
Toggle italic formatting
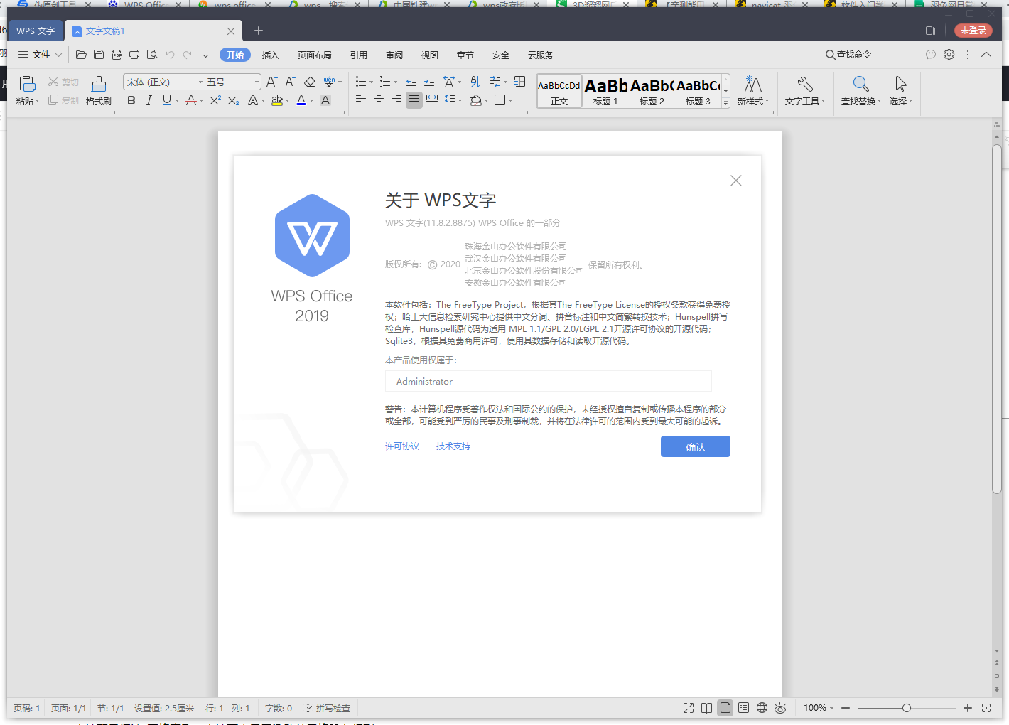[x=149, y=101]
